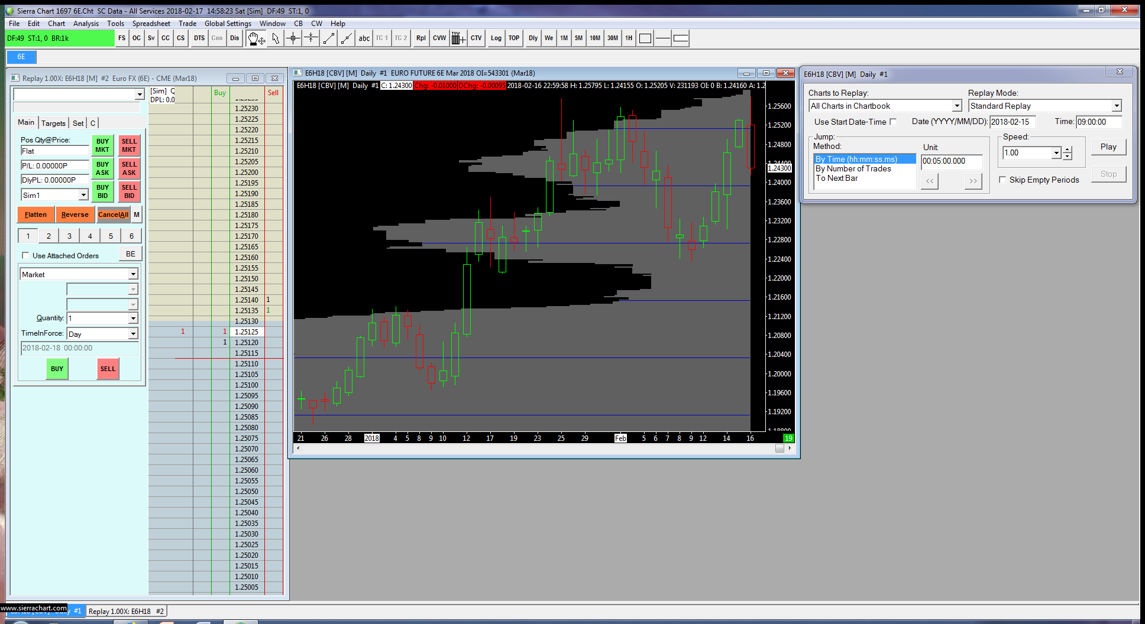
Task: Click the CC toolbar button
Action: coord(166,38)
